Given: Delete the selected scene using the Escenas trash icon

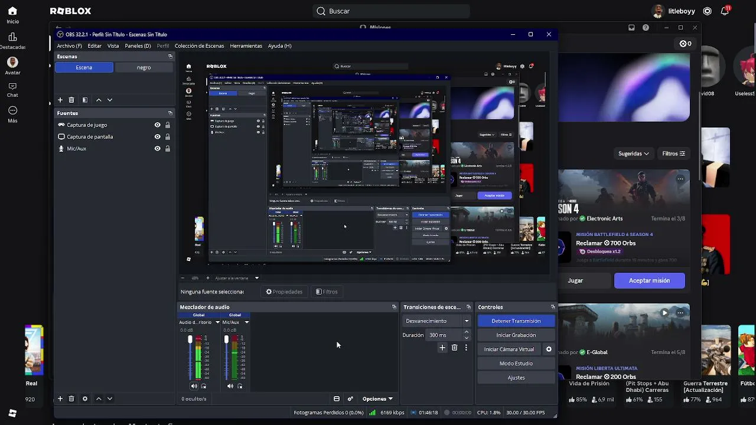Looking at the screenshot, I should tap(71, 100).
